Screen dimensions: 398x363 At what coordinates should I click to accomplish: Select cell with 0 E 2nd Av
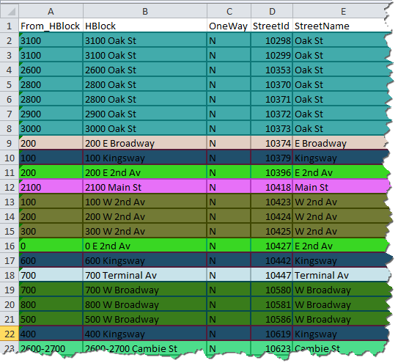click(x=145, y=246)
